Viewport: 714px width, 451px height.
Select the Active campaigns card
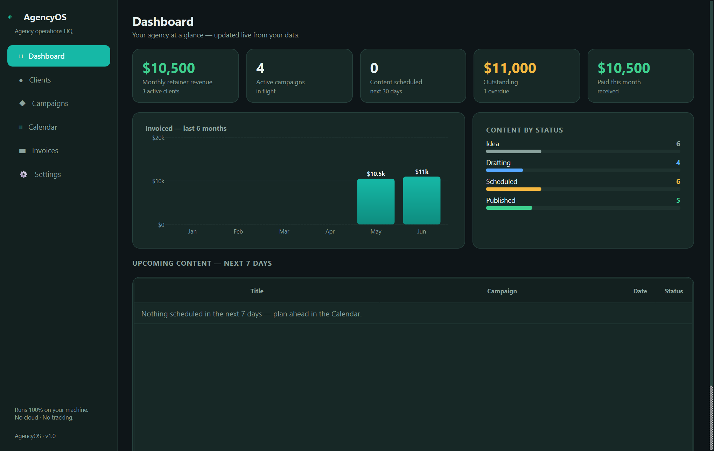click(299, 76)
